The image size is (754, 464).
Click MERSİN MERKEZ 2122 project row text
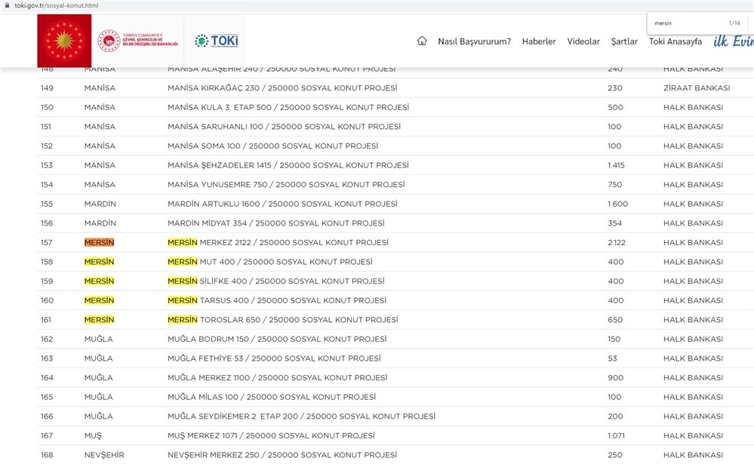point(278,243)
